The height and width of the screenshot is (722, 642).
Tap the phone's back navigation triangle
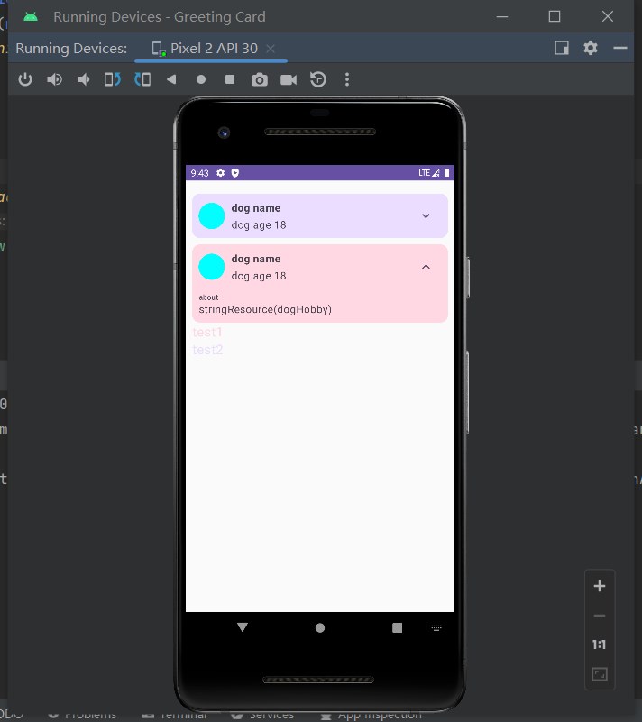point(243,627)
